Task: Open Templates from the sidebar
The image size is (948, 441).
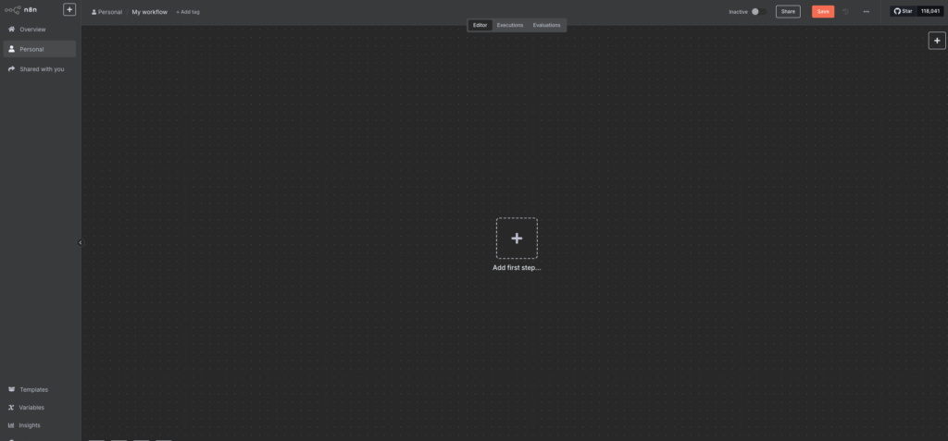Action: [x=33, y=389]
